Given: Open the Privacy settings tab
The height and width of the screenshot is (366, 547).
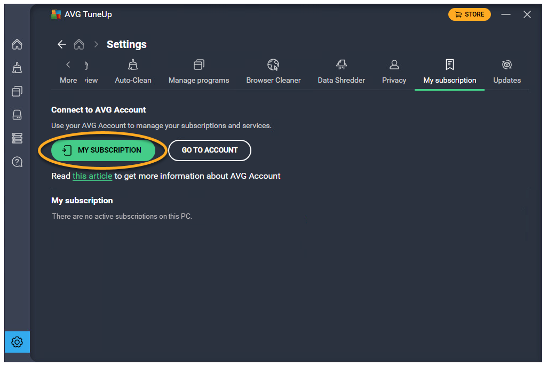Looking at the screenshot, I should (394, 72).
